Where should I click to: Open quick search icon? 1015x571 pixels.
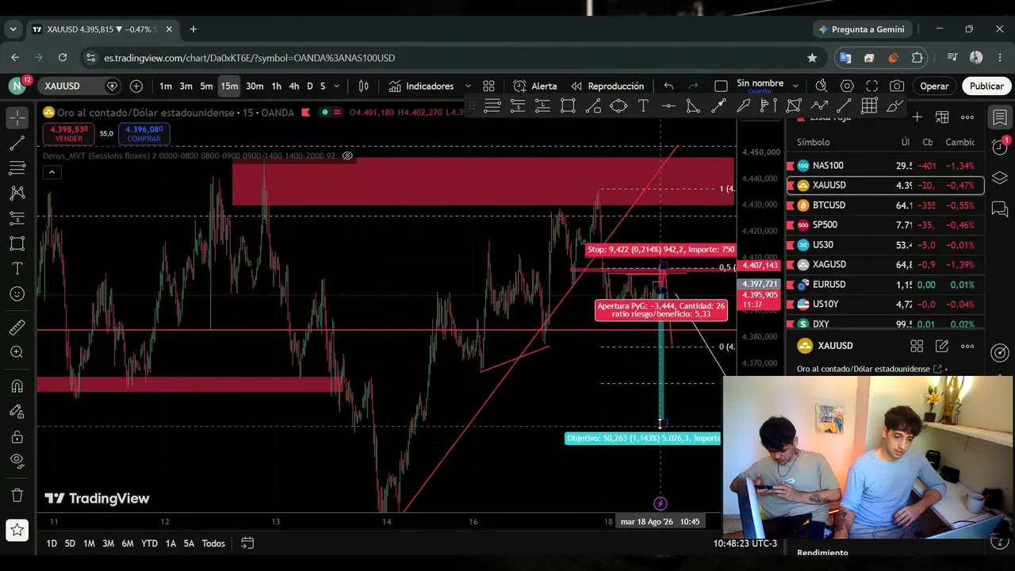pyautogui.click(x=822, y=86)
